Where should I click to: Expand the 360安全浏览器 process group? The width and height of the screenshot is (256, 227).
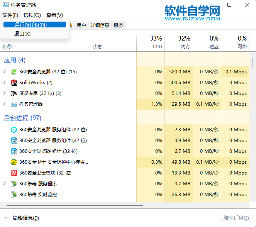coord(4,72)
